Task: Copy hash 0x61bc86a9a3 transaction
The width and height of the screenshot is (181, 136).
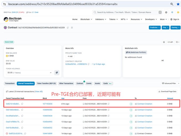Action: click(x=22, y=128)
